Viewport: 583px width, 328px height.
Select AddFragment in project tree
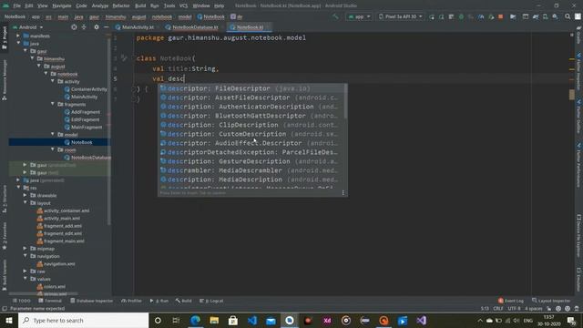(x=82, y=112)
